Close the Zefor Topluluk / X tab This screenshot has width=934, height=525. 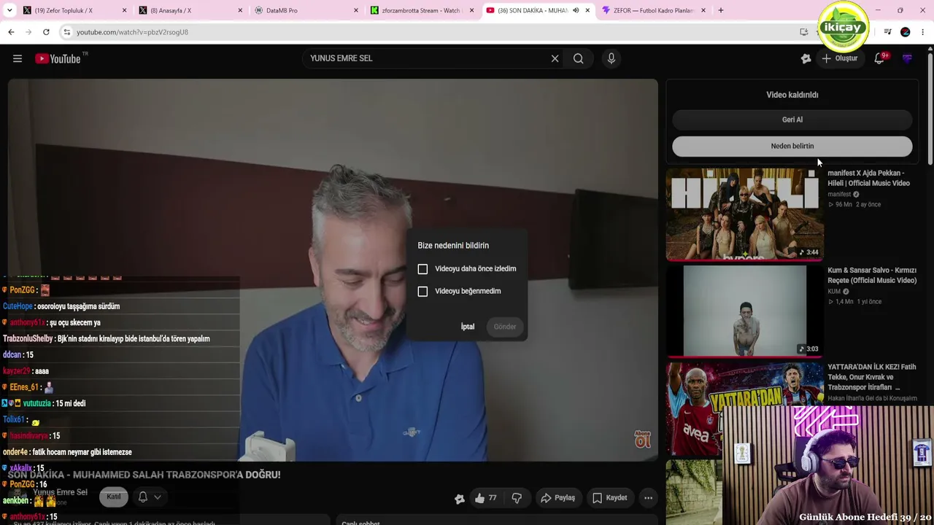coord(124,11)
